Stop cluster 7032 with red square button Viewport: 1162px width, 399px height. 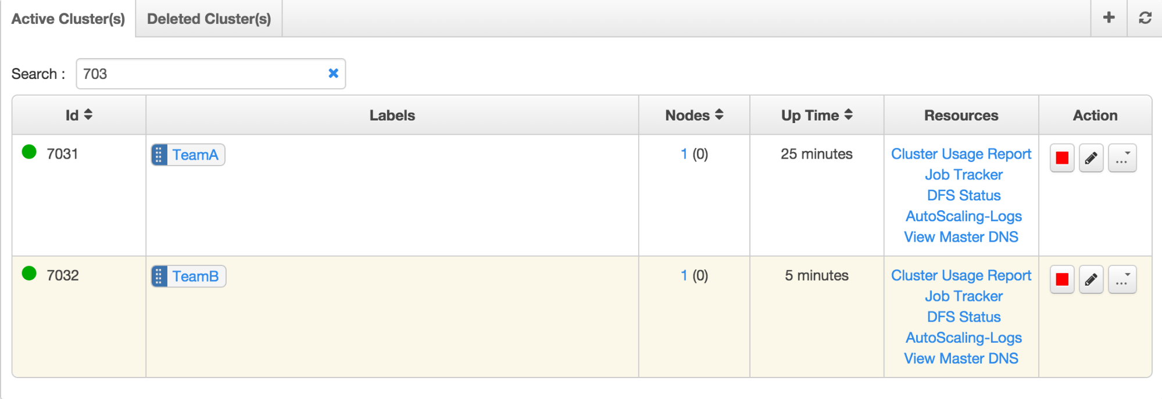tap(1062, 279)
